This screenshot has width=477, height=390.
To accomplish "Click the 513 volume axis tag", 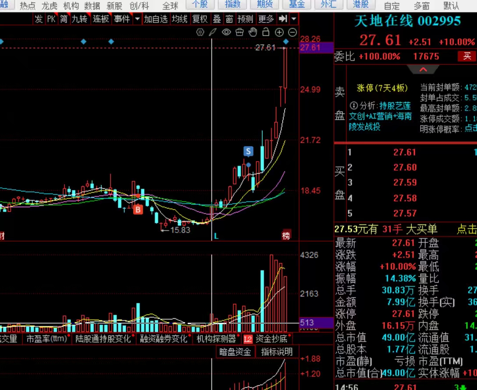I will (316, 322).
